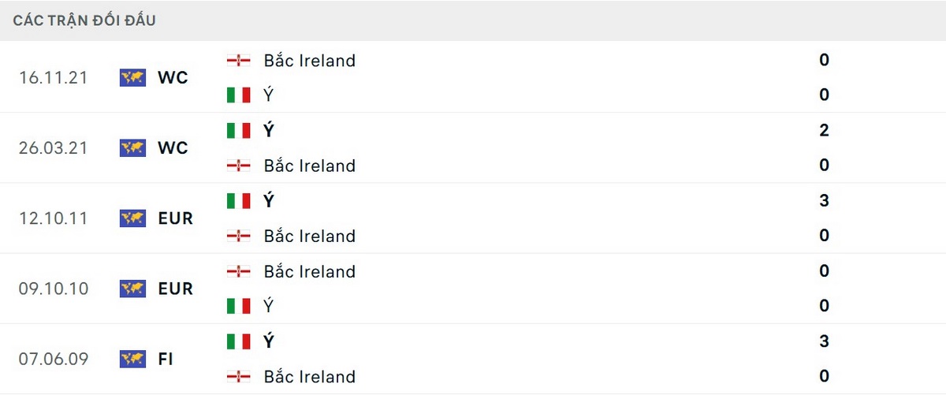Click Northern Ireland flag in 09.10.10 match
Screen dimensions: 946x395
coord(238,271)
